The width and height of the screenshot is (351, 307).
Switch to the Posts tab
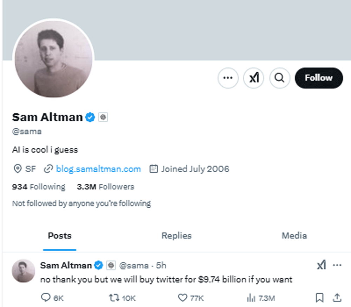[x=60, y=236]
